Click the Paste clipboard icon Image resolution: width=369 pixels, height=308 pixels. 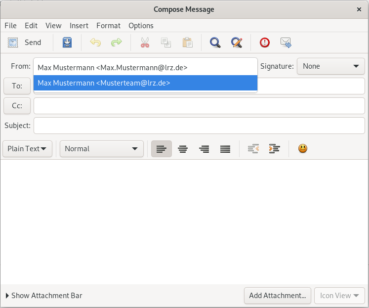(187, 43)
